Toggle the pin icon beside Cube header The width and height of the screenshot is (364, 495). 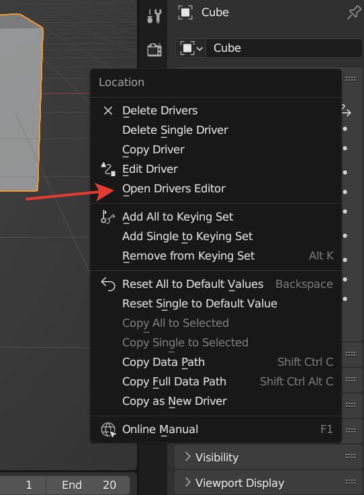pos(354,13)
